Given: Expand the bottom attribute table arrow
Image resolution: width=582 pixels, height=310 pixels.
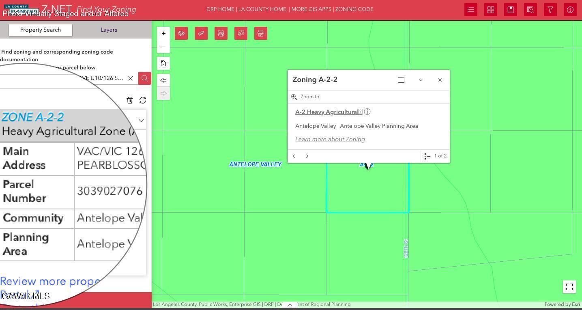Looking at the screenshot, I should (x=290, y=305).
